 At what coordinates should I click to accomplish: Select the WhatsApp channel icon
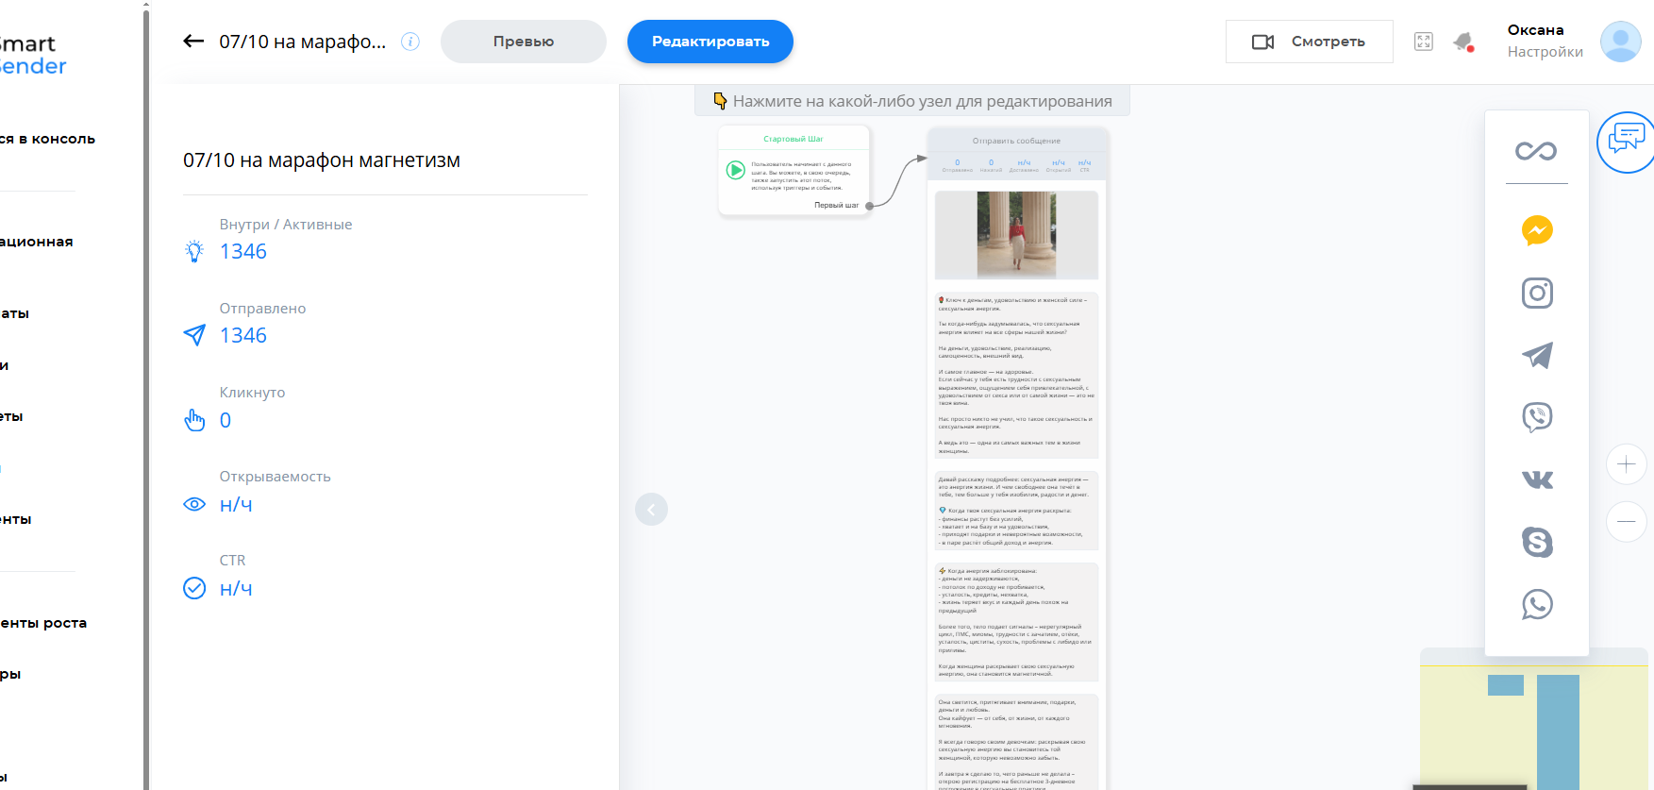pyautogui.click(x=1537, y=604)
